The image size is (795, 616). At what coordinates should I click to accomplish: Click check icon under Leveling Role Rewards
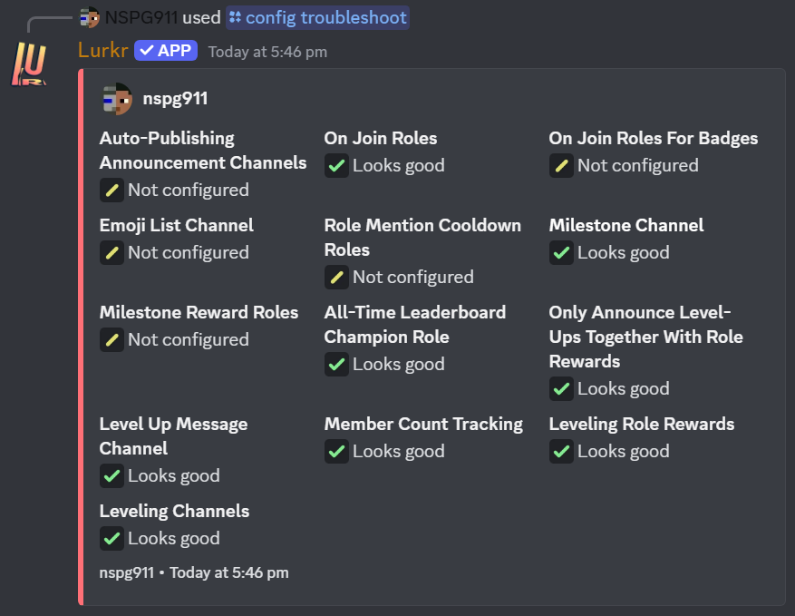pyautogui.click(x=561, y=451)
